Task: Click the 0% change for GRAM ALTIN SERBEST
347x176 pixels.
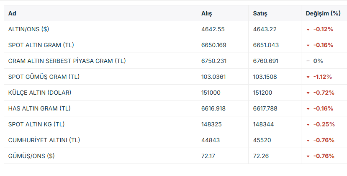Action: [x=318, y=61]
